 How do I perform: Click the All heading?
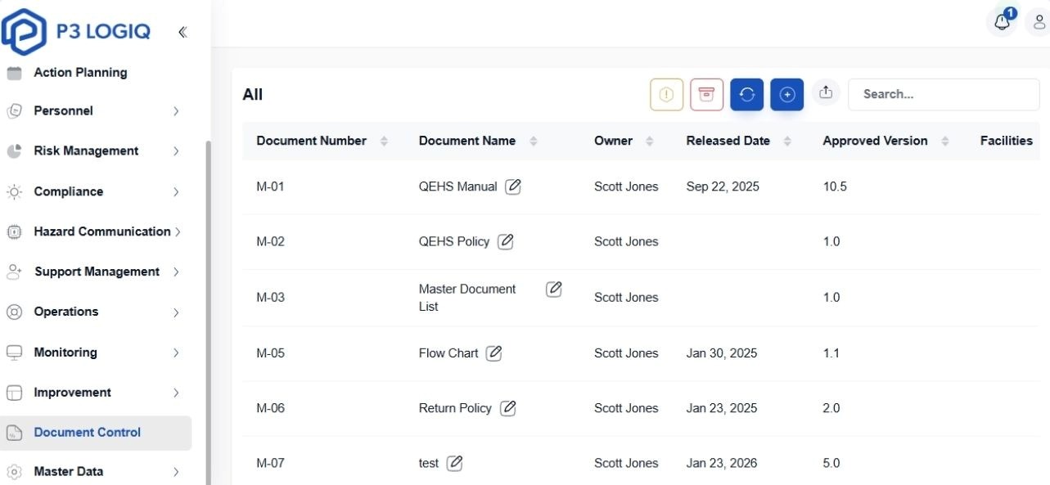point(252,95)
